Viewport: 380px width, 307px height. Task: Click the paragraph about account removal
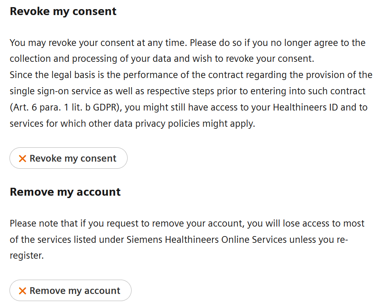pyautogui.click(x=186, y=239)
